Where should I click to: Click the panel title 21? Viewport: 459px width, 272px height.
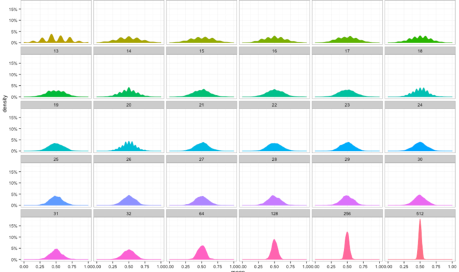pos(202,105)
